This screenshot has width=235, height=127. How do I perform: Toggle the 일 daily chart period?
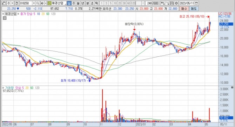(x=69, y=3)
